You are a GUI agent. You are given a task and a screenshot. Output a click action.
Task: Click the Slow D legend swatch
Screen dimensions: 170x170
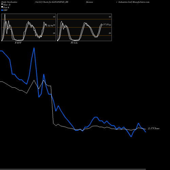pyautogui.click(x=2, y=4)
